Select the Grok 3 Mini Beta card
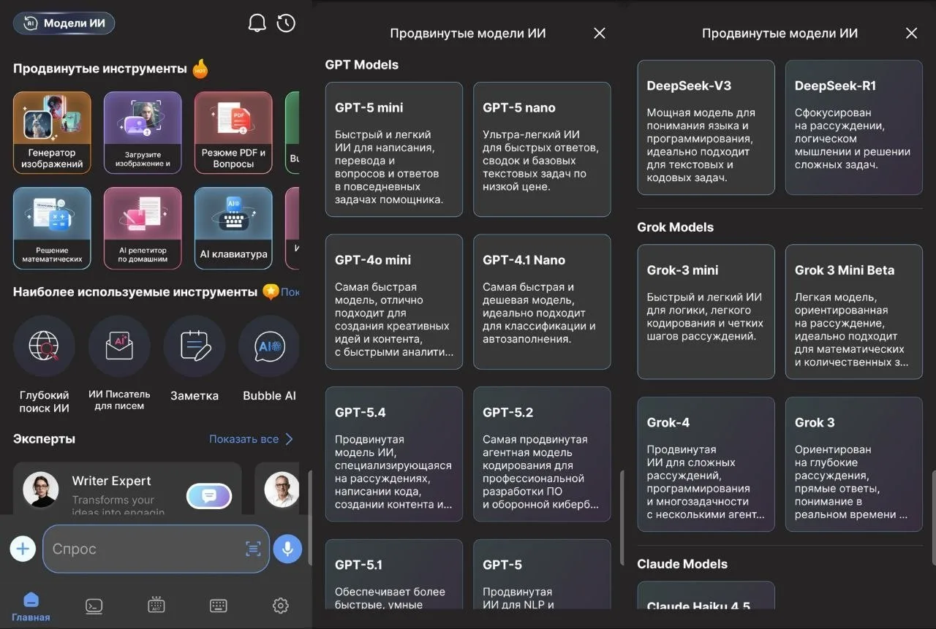The height and width of the screenshot is (629, 936). click(854, 312)
